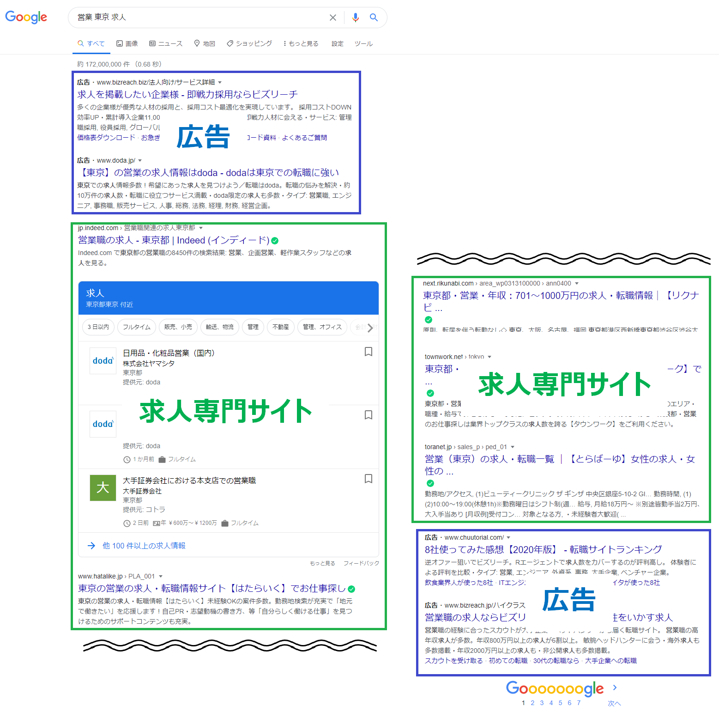Click green check badge under とらばーゆ result
This screenshot has height=712, width=719.
pos(430,483)
